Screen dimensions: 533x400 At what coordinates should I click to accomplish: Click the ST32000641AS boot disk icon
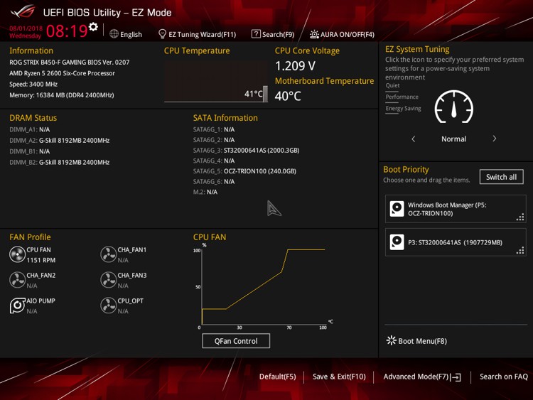[x=397, y=242]
